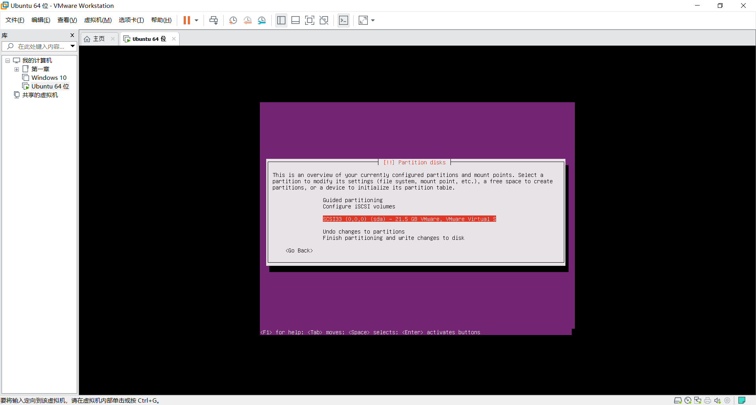756x405 pixels.
Task: Click the 我的计算机 monitor icon
Action: click(x=17, y=61)
